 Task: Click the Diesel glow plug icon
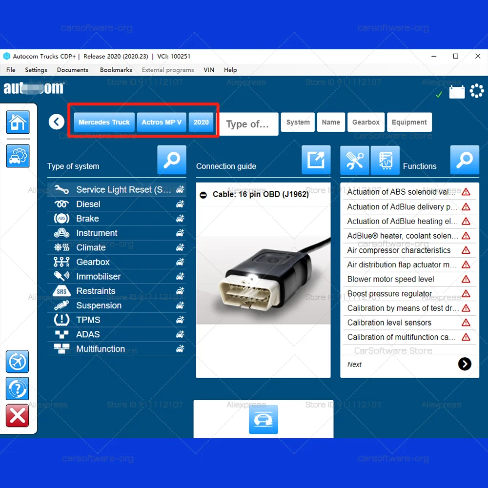click(x=61, y=204)
